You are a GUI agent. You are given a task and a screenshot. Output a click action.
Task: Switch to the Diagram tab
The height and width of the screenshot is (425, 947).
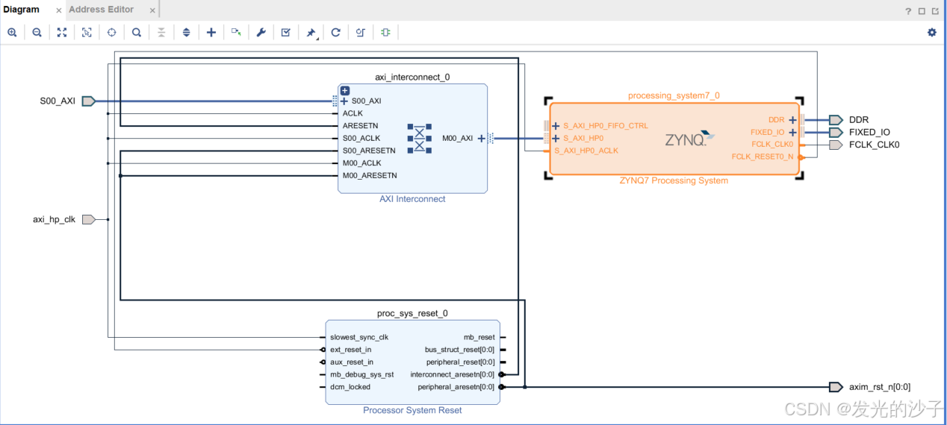click(22, 10)
